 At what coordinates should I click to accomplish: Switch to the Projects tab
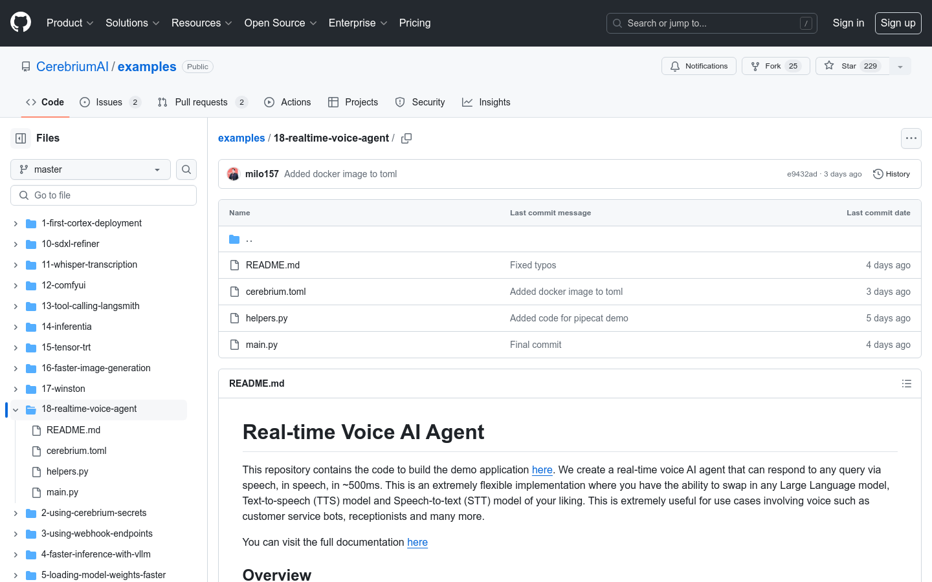(353, 102)
